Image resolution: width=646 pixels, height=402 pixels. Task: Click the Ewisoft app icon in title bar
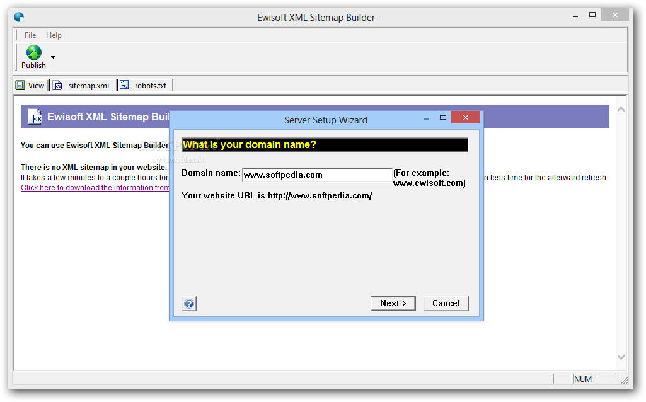(x=19, y=17)
